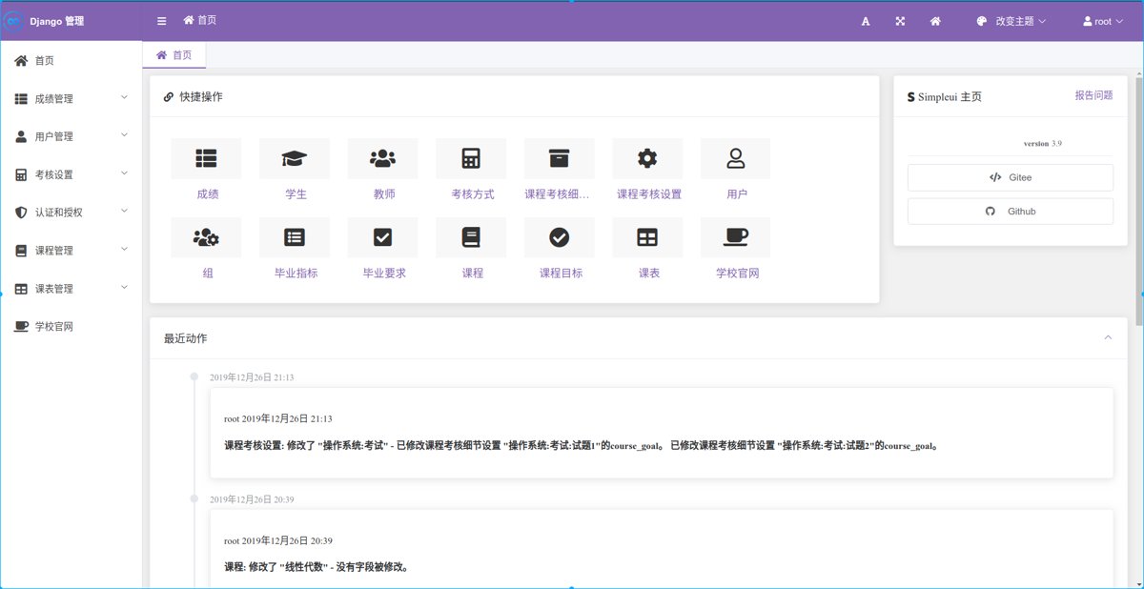1144x589 pixels.
Task: Click the 组 users-cog icon
Action: tap(206, 237)
